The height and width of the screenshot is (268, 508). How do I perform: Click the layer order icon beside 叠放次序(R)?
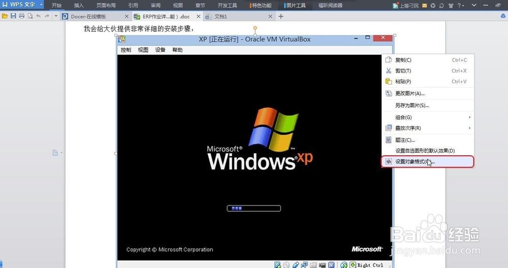click(x=389, y=128)
